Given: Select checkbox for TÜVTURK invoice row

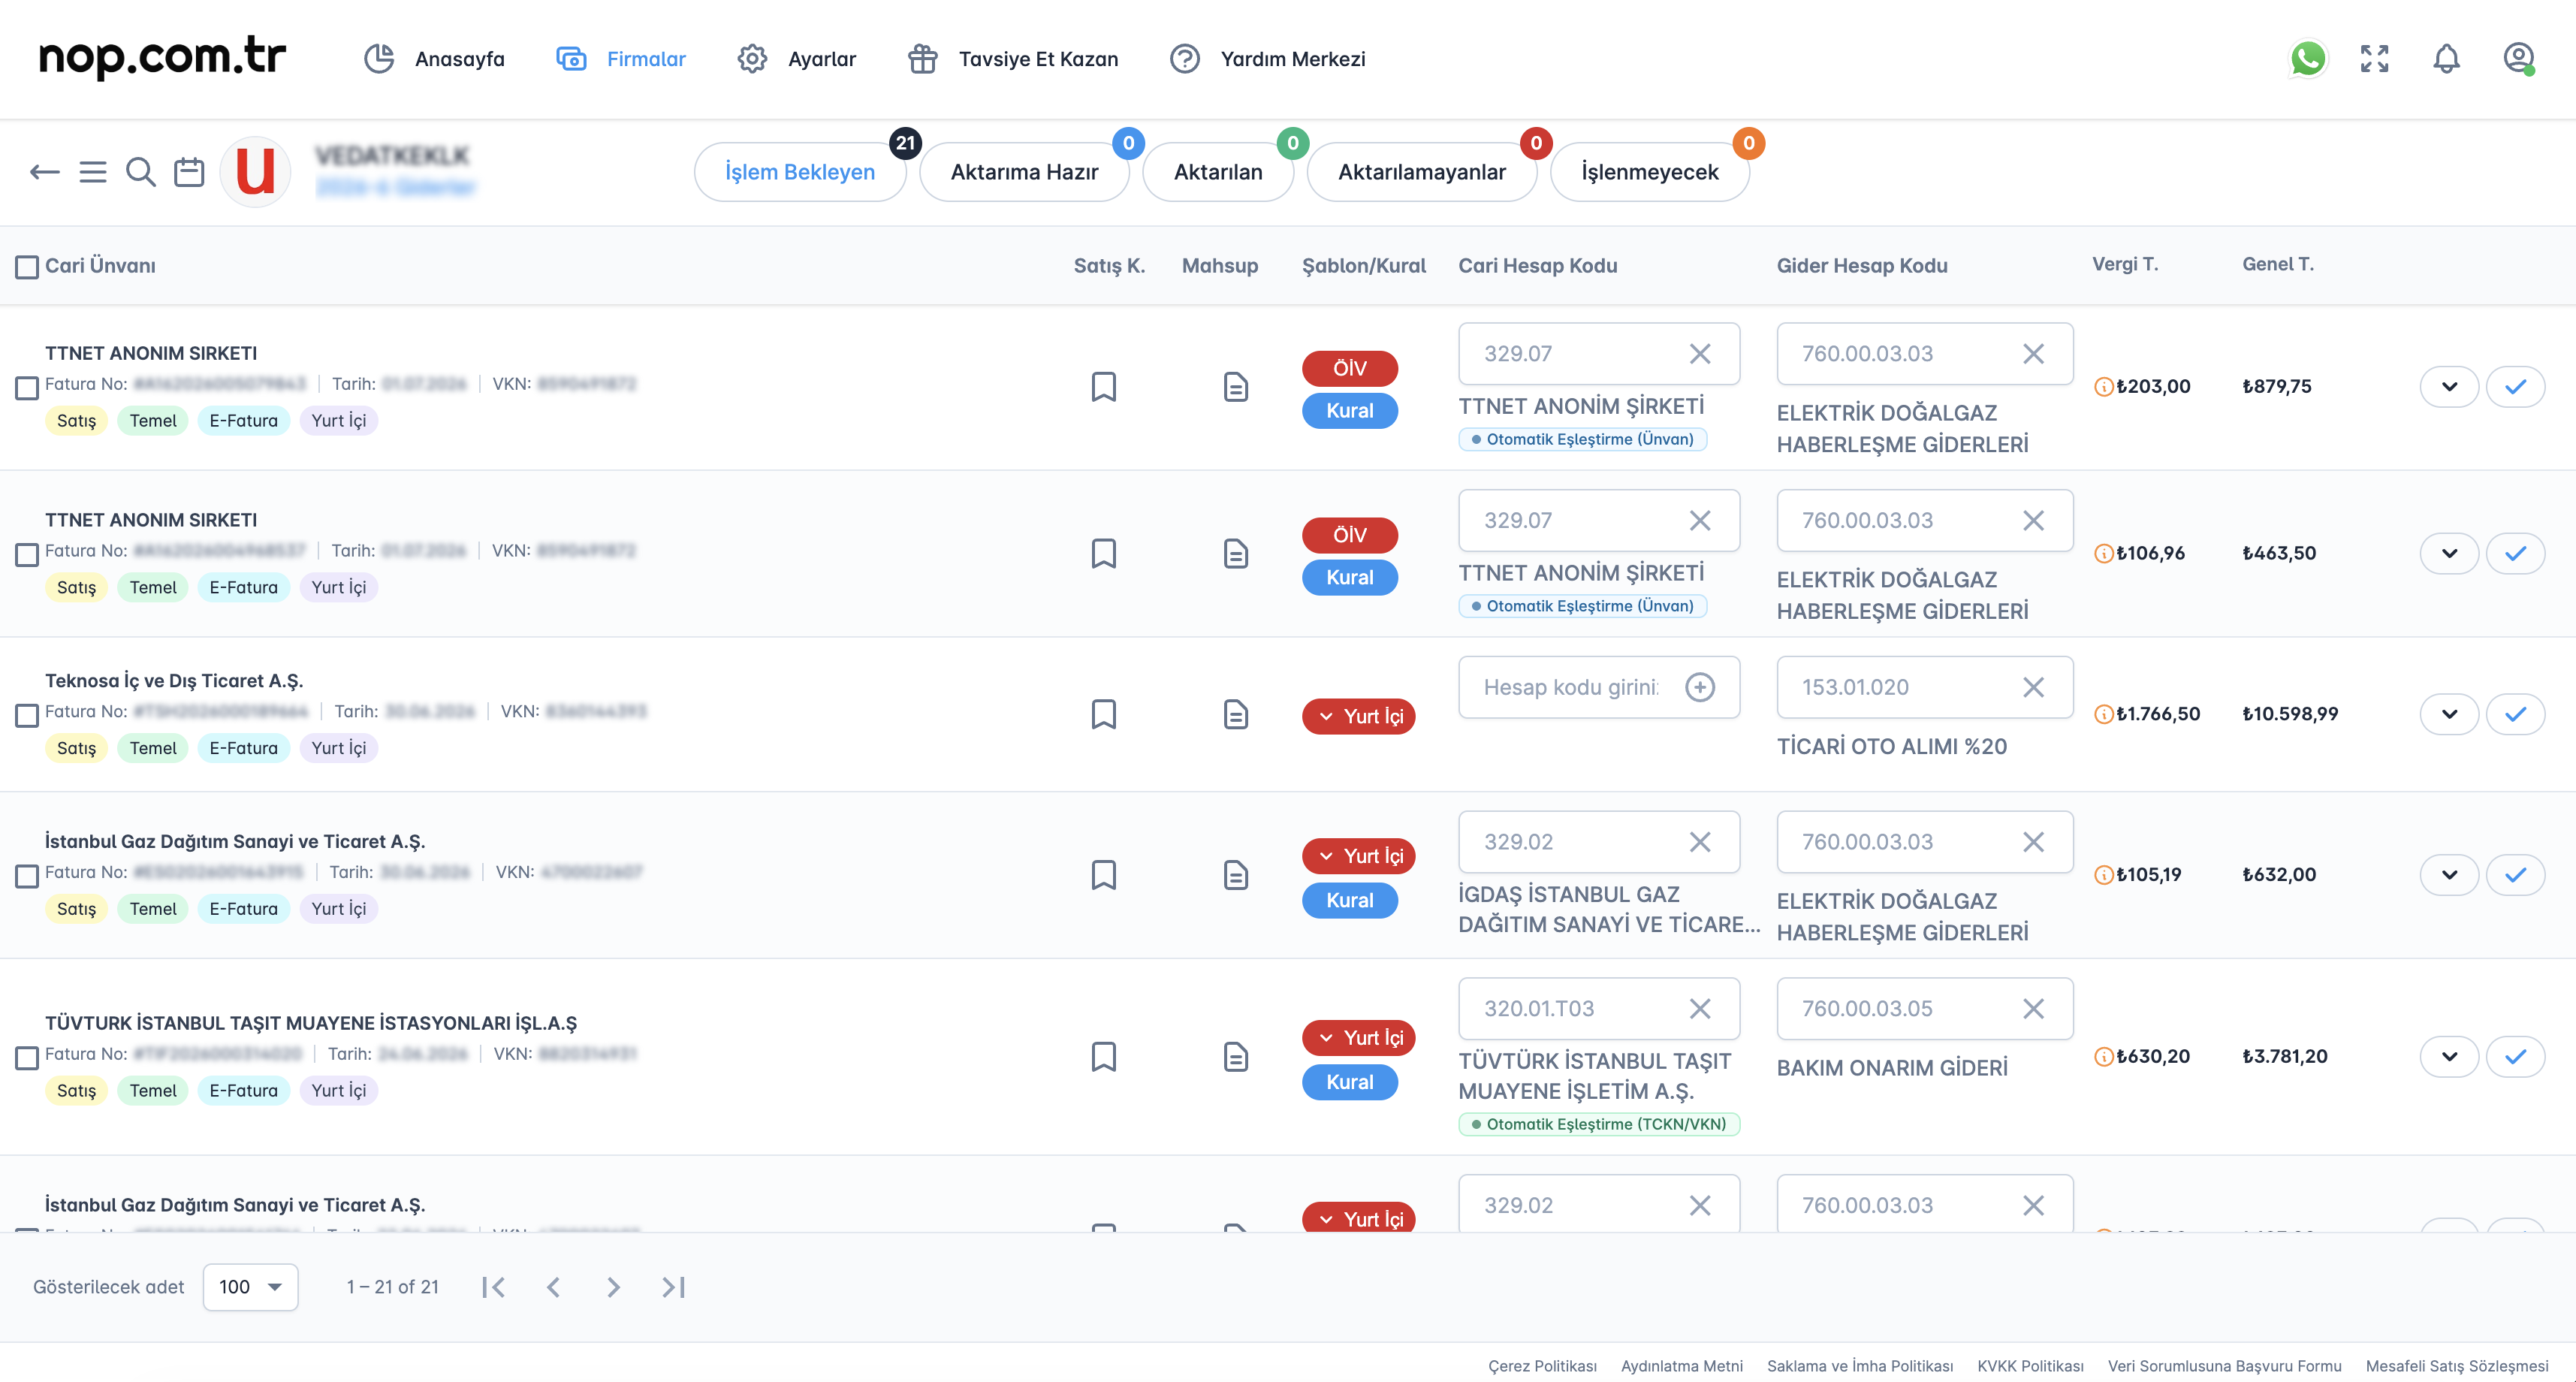Looking at the screenshot, I should pyautogui.click(x=27, y=1058).
